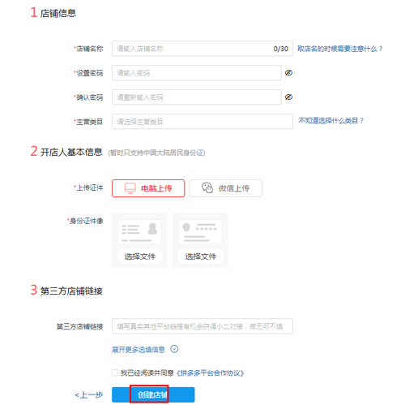
Task: Select 电脑上传 upload option
Action: pyautogui.click(x=148, y=188)
